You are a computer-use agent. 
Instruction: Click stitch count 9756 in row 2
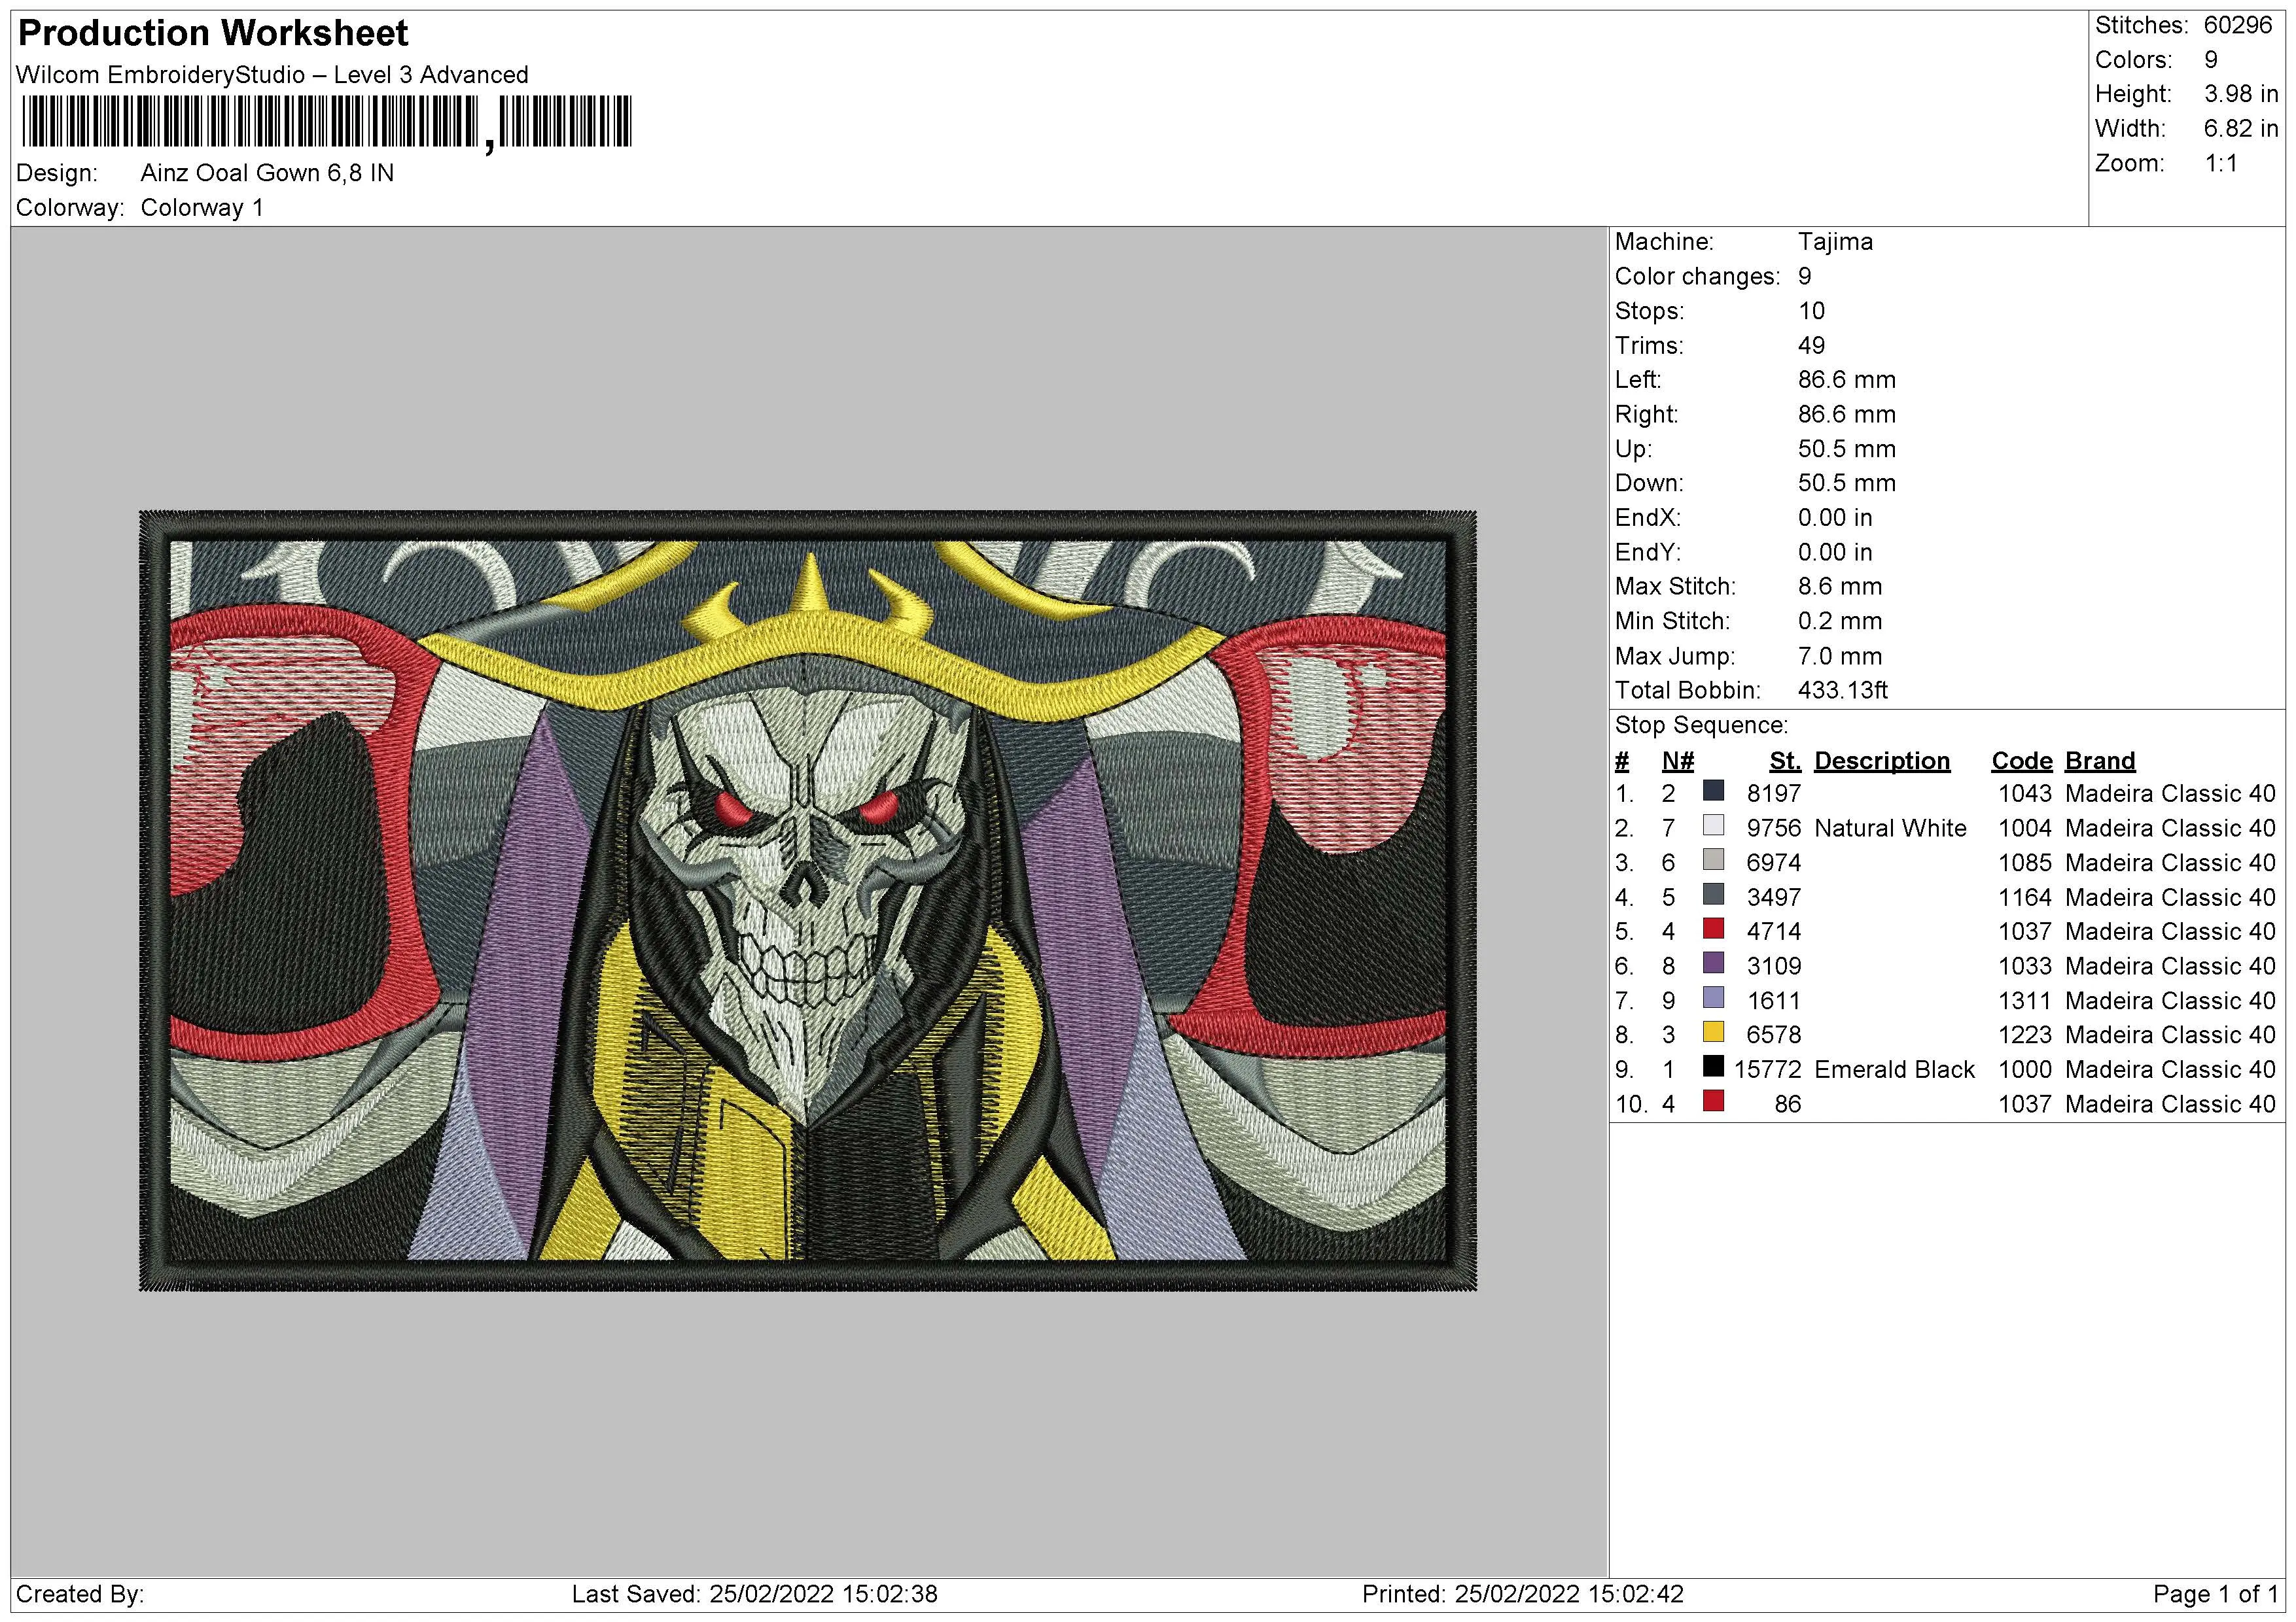1773,829
